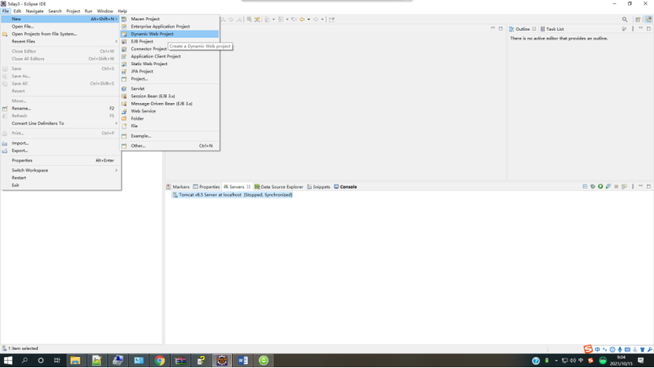Viewport: 654px width, 368px height.
Task: Open Outline view menu (three dots)
Action: (x=633, y=29)
